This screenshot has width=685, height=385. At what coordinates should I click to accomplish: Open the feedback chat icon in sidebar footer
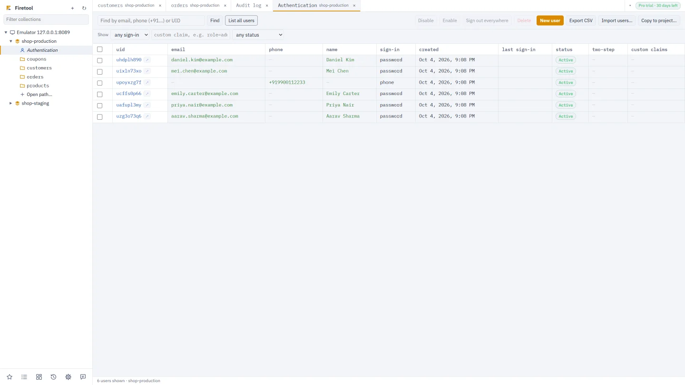click(83, 377)
